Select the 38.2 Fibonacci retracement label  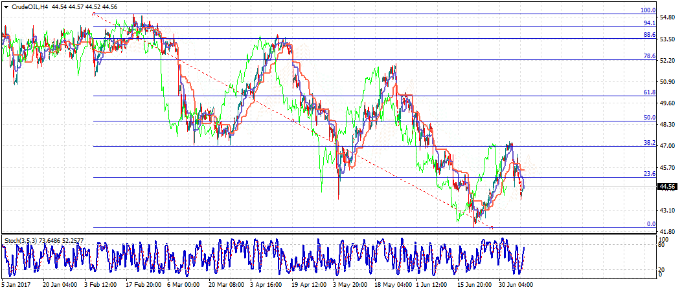[x=649, y=143]
